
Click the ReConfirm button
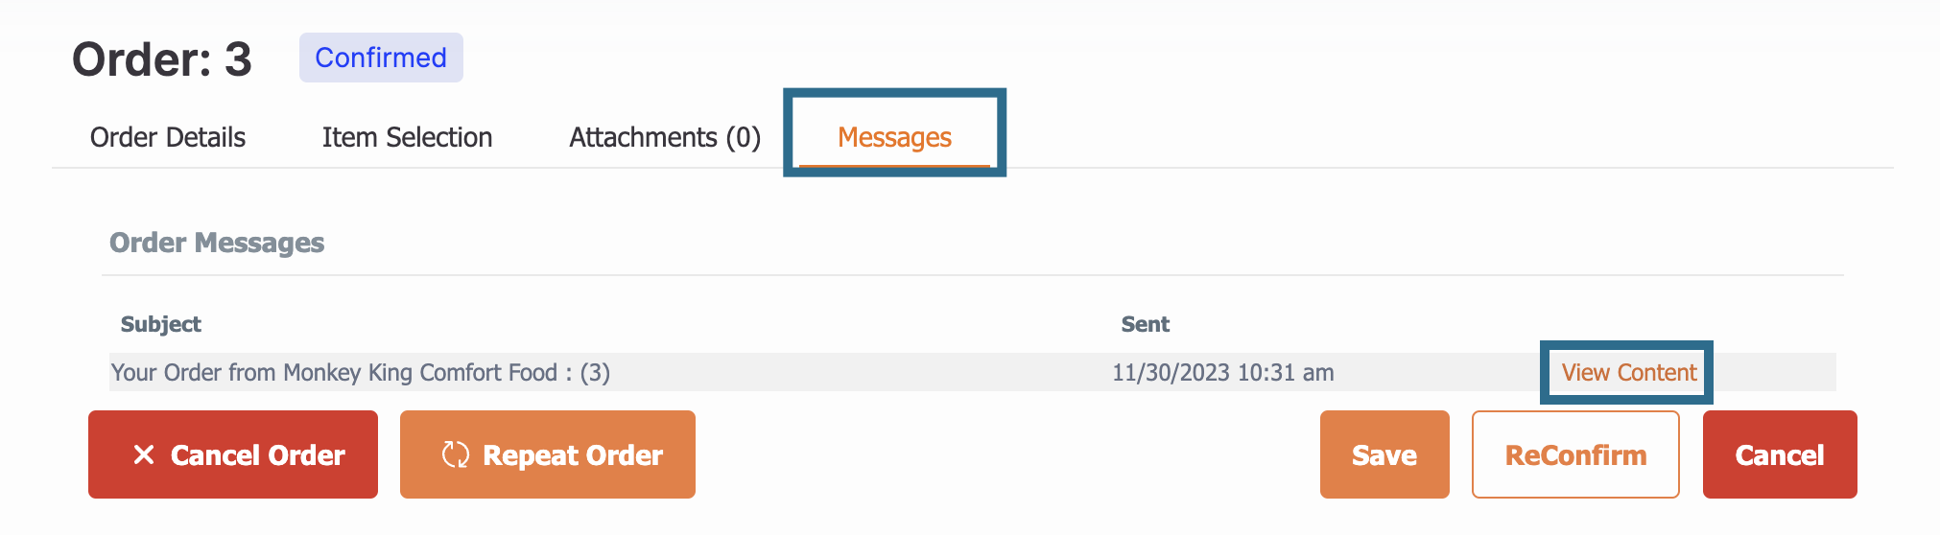(1575, 454)
